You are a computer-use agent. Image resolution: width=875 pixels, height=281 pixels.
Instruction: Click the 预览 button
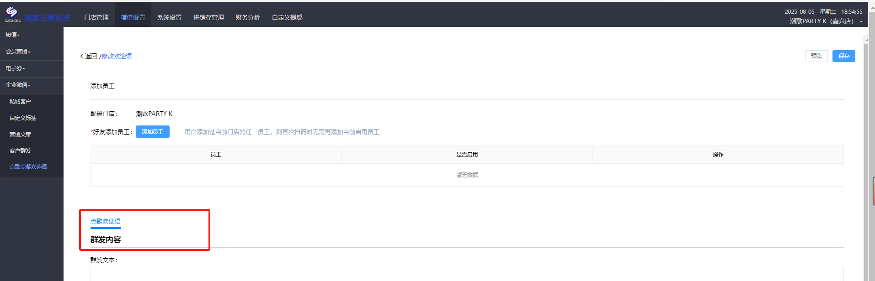(x=816, y=56)
